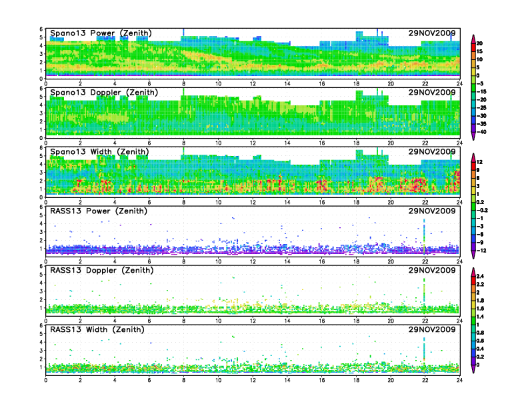Click the 29NOV2009 date in RASS13 Power panel
The image size is (528, 408).
432,211
